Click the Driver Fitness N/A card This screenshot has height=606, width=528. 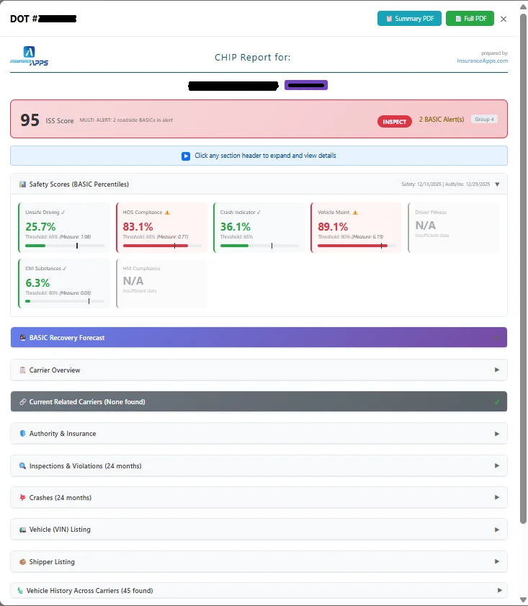coord(454,228)
